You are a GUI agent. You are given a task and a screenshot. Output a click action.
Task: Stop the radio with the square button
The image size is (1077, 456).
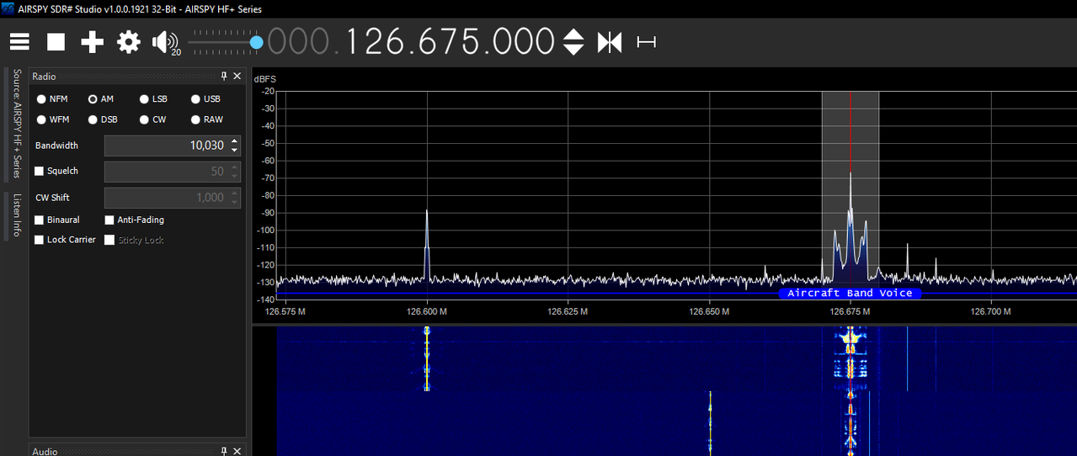coord(56,41)
